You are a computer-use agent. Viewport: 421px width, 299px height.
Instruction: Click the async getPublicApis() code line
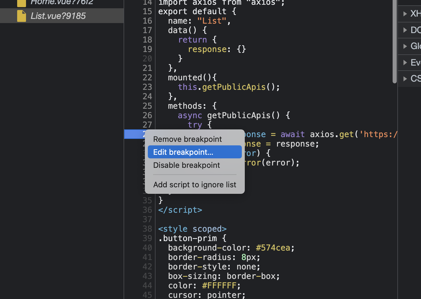click(x=234, y=115)
